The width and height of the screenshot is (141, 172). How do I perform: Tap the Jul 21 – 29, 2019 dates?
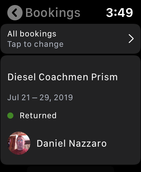tap(40, 98)
